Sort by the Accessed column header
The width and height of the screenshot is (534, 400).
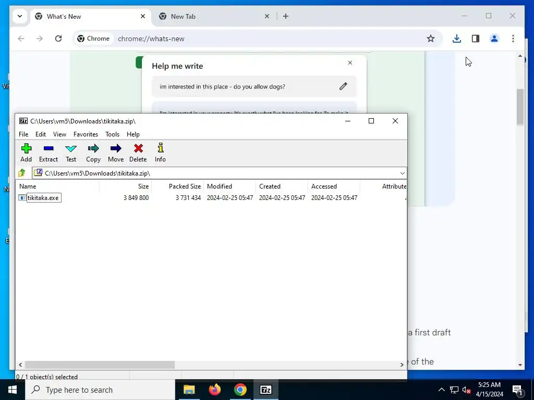point(334,186)
